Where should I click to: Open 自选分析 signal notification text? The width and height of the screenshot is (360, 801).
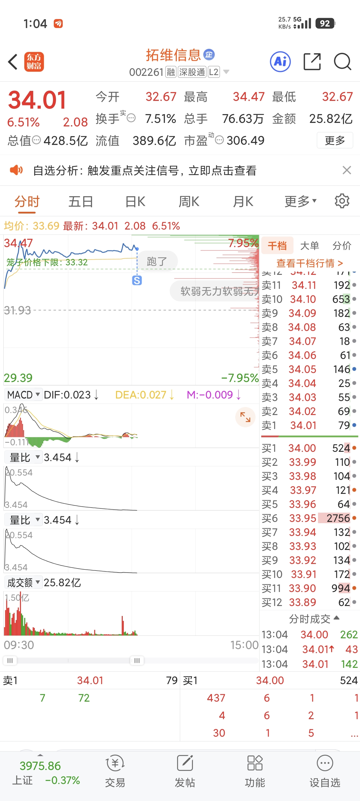(x=145, y=170)
